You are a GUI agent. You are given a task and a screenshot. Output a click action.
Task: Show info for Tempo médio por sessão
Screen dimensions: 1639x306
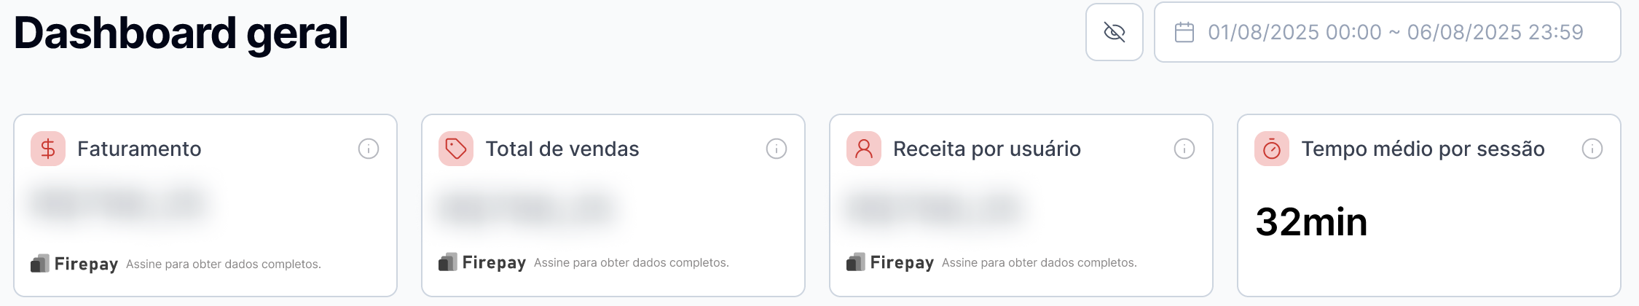point(1592,149)
